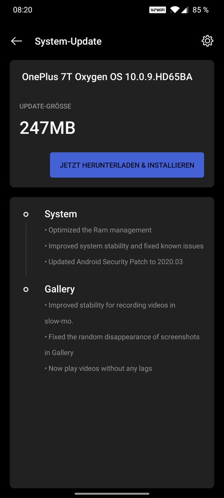Viewport: 224px width, 498px height.
Task: Tap the 85 % battery indicator
Action: pos(200,10)
